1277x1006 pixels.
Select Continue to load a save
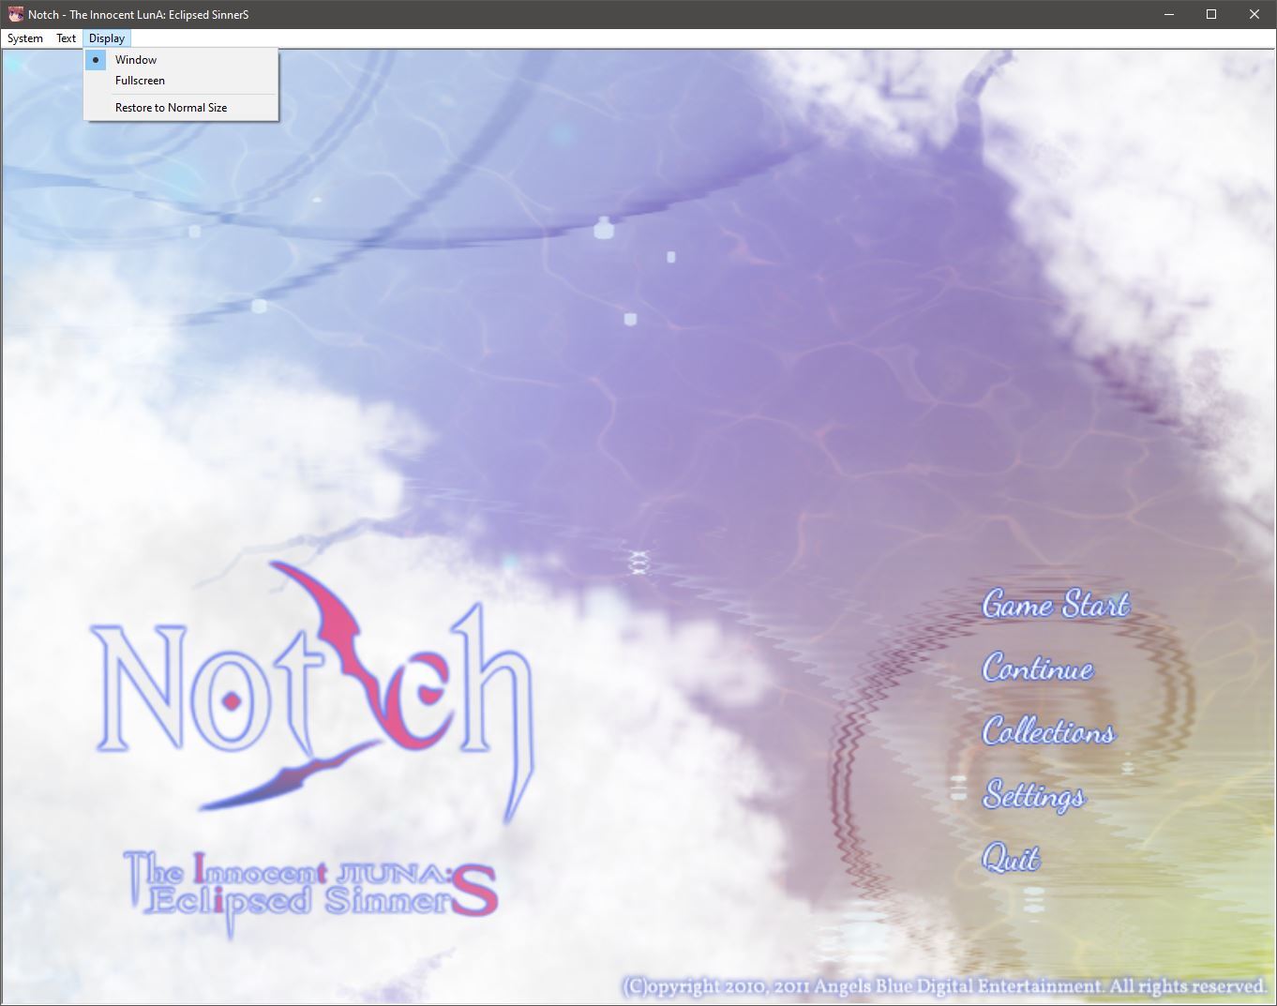click(1038, 668)
